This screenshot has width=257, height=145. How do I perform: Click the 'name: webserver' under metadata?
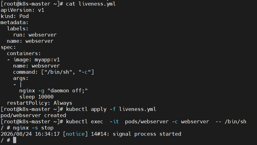coord(30,41)
